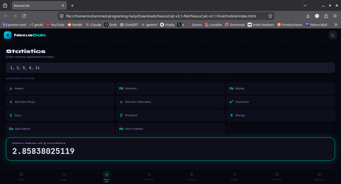Switch to the Calc tab
This screenshot has width=341, height=184.
click(21, 176)
